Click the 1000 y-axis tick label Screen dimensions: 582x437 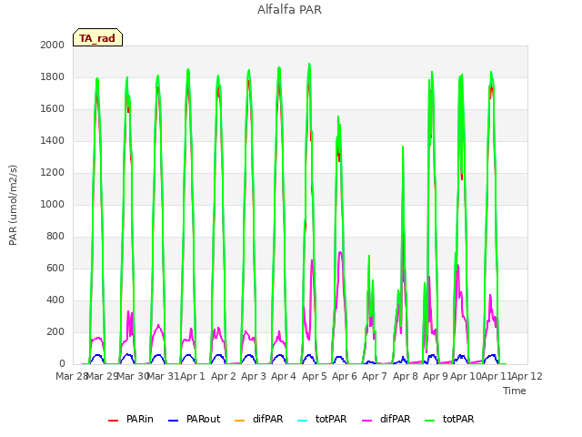coord(53,204)
